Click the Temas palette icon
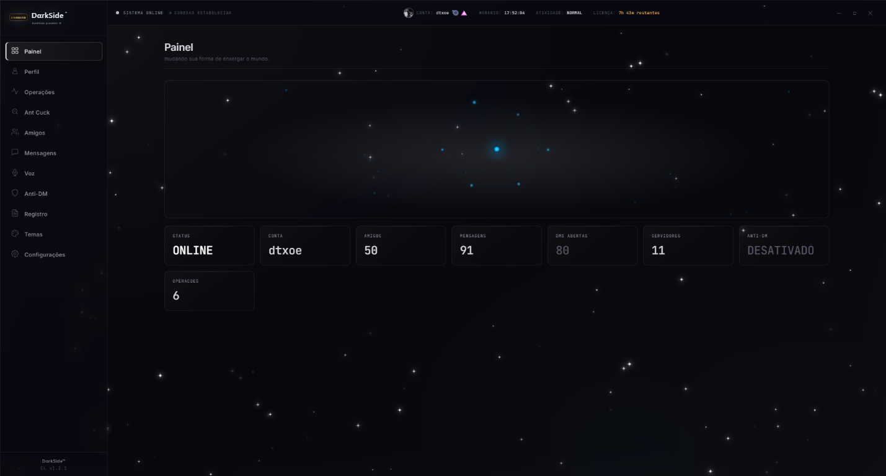This screenshot has height=476, width=886. pyautogui.click(x=15, y=234)
